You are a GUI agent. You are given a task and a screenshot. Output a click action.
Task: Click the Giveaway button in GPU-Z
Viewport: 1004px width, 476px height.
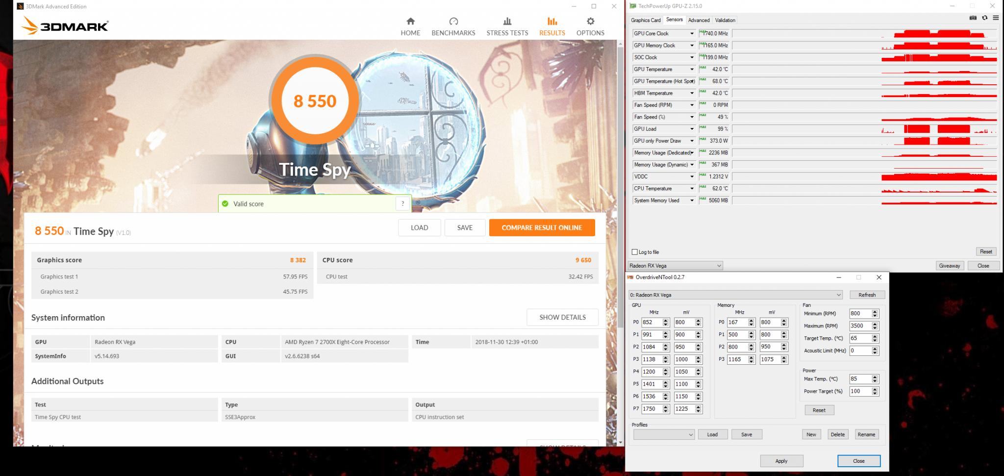click(x=949, y=266)
